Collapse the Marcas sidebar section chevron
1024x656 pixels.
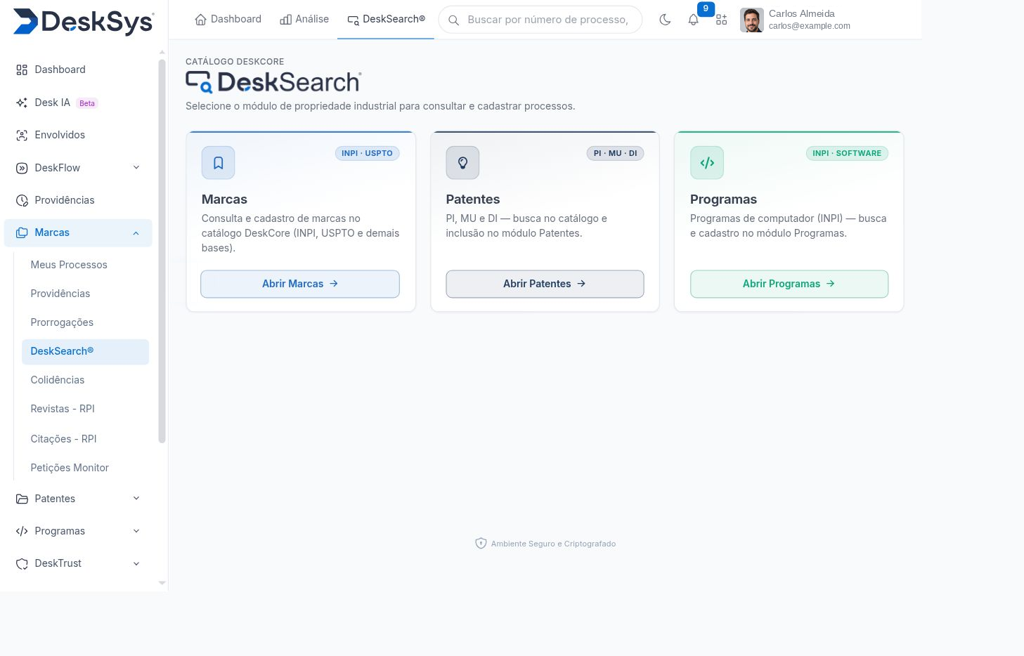point(136,233)
